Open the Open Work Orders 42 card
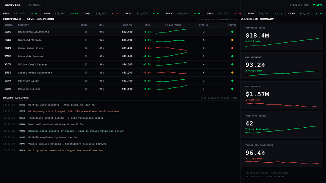 pos(282,124)
